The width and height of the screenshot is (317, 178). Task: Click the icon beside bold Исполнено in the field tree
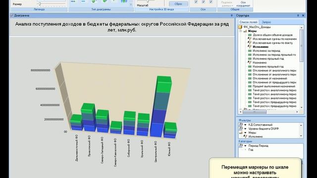point(250,46)
